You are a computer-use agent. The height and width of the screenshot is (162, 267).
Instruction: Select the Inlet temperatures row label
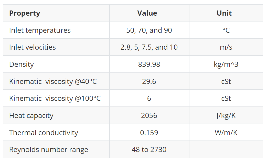point(40,30)
